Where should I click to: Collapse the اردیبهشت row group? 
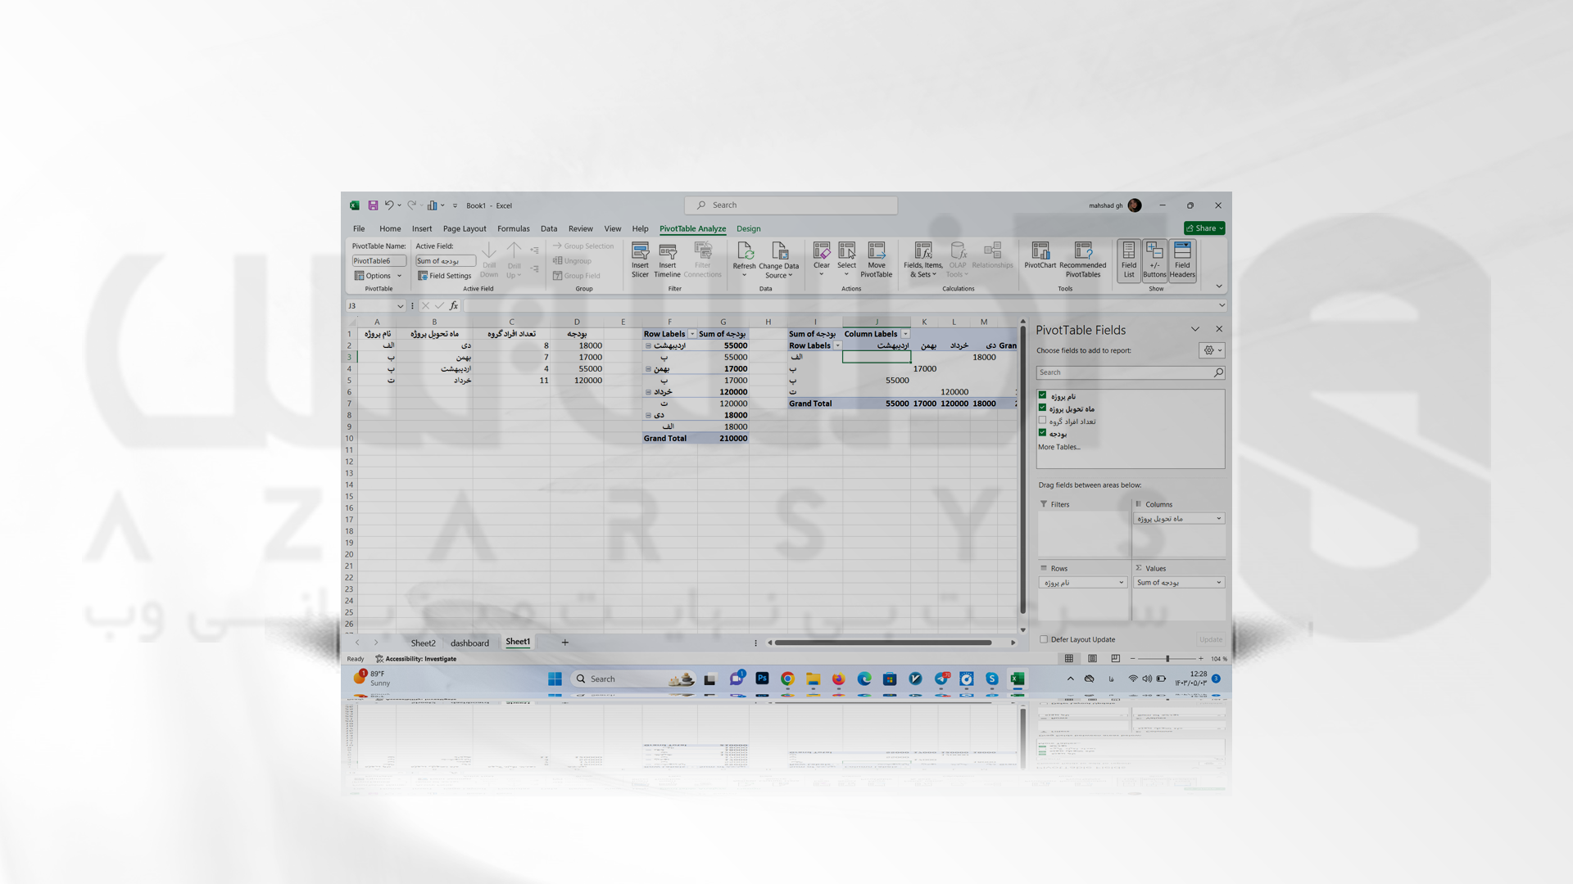click(648, 346)
